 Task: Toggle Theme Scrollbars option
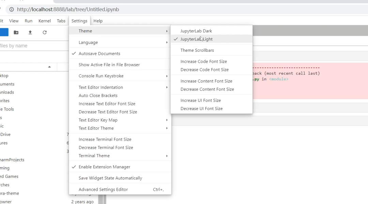pos(212,50)
